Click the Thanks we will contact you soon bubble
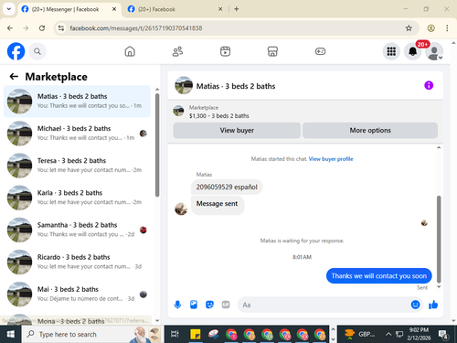The image size is (457, 343). pos(379,276)
